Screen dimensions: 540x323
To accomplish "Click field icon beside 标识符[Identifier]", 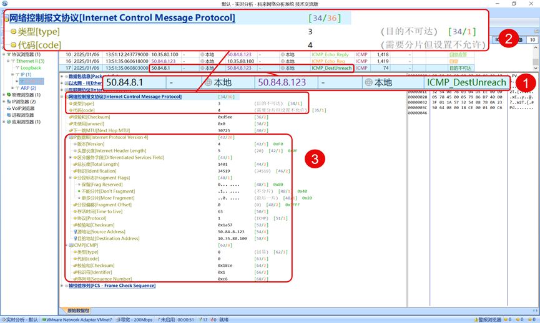I will pyautogui.click(x=75, y=272).
